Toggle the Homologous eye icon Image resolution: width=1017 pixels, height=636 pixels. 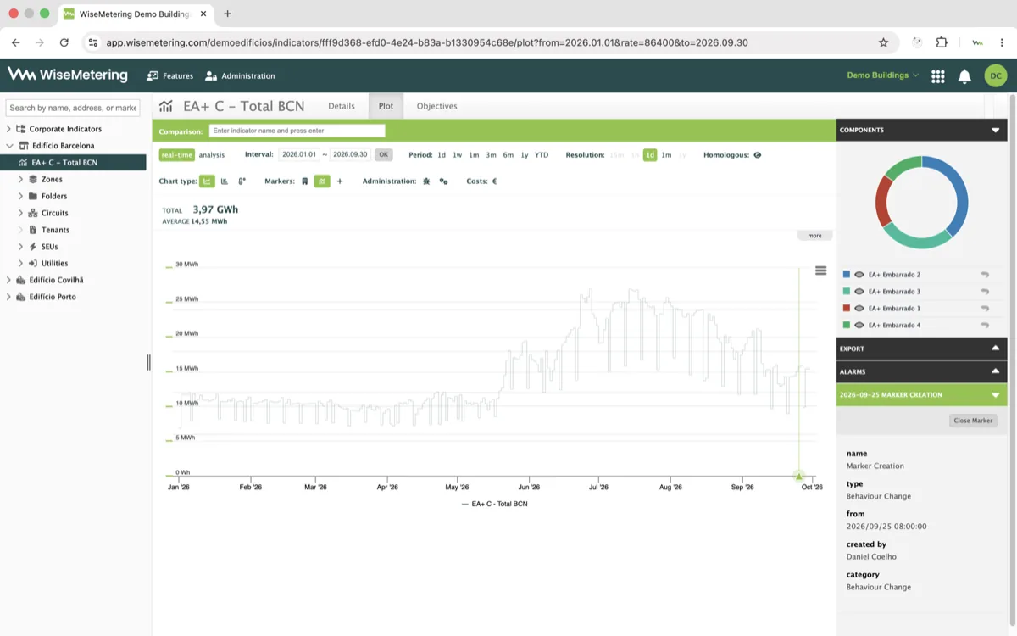758,155
